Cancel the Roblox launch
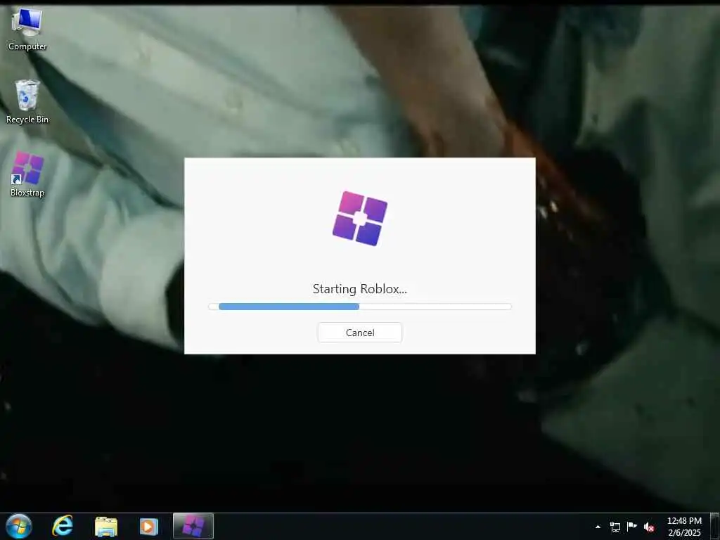 click(x=359, y=333)
